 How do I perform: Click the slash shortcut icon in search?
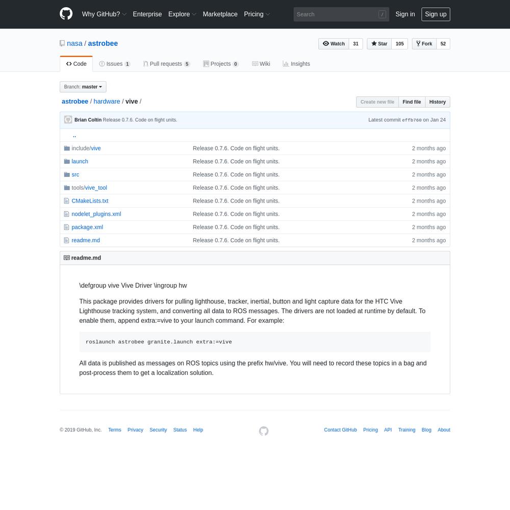pos(382,14)
